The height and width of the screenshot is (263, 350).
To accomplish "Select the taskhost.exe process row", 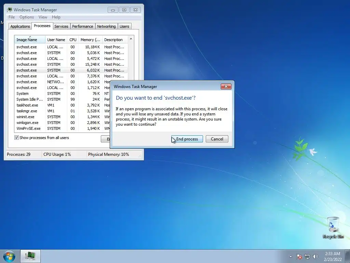I will (x=63, y=105).
